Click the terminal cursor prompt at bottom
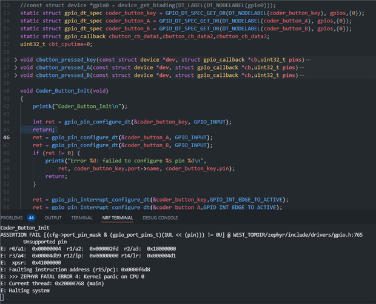Image resolution: width=376 pixels, height=304 pixels. pyautogui.click(x=2, y=297)
